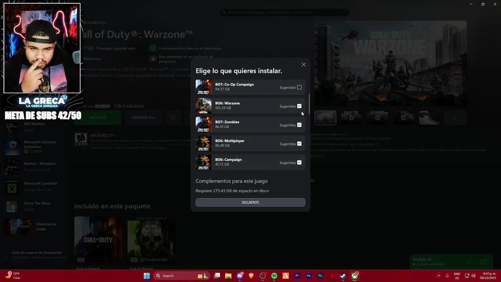The image size is (501, 282).
Task: Uncheck the BO6: Multiplayer Sugeridos checkbox
Action: point(299,144)
